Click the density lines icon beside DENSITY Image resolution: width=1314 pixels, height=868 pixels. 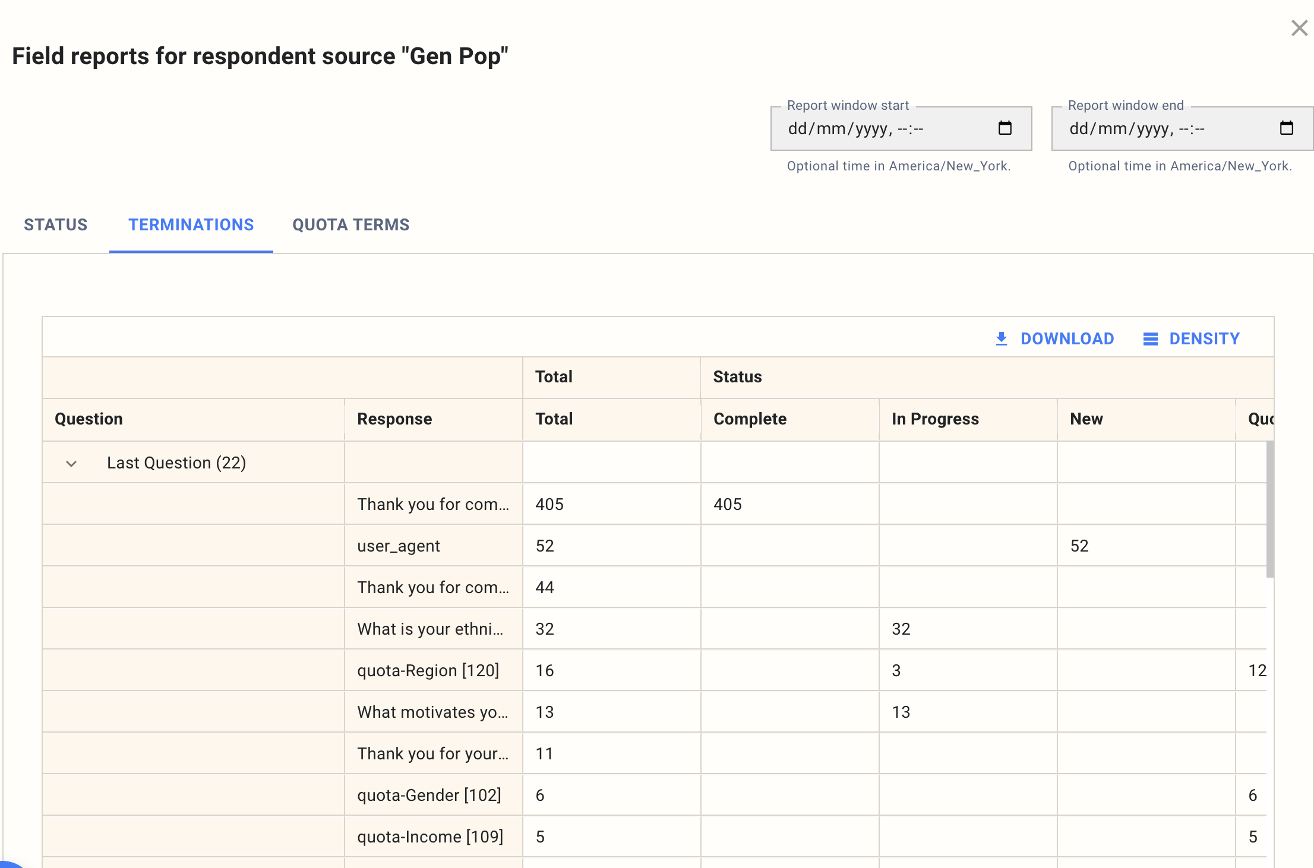coord(1150,338)
